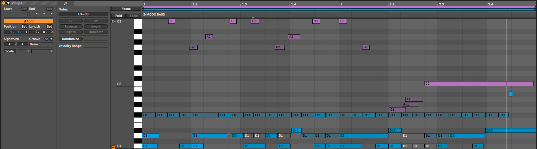Image resolution: width=537 pixels, height=149 pixels.
Task: Open the Groove chooser showing None
Action: [x=41, y=44]
